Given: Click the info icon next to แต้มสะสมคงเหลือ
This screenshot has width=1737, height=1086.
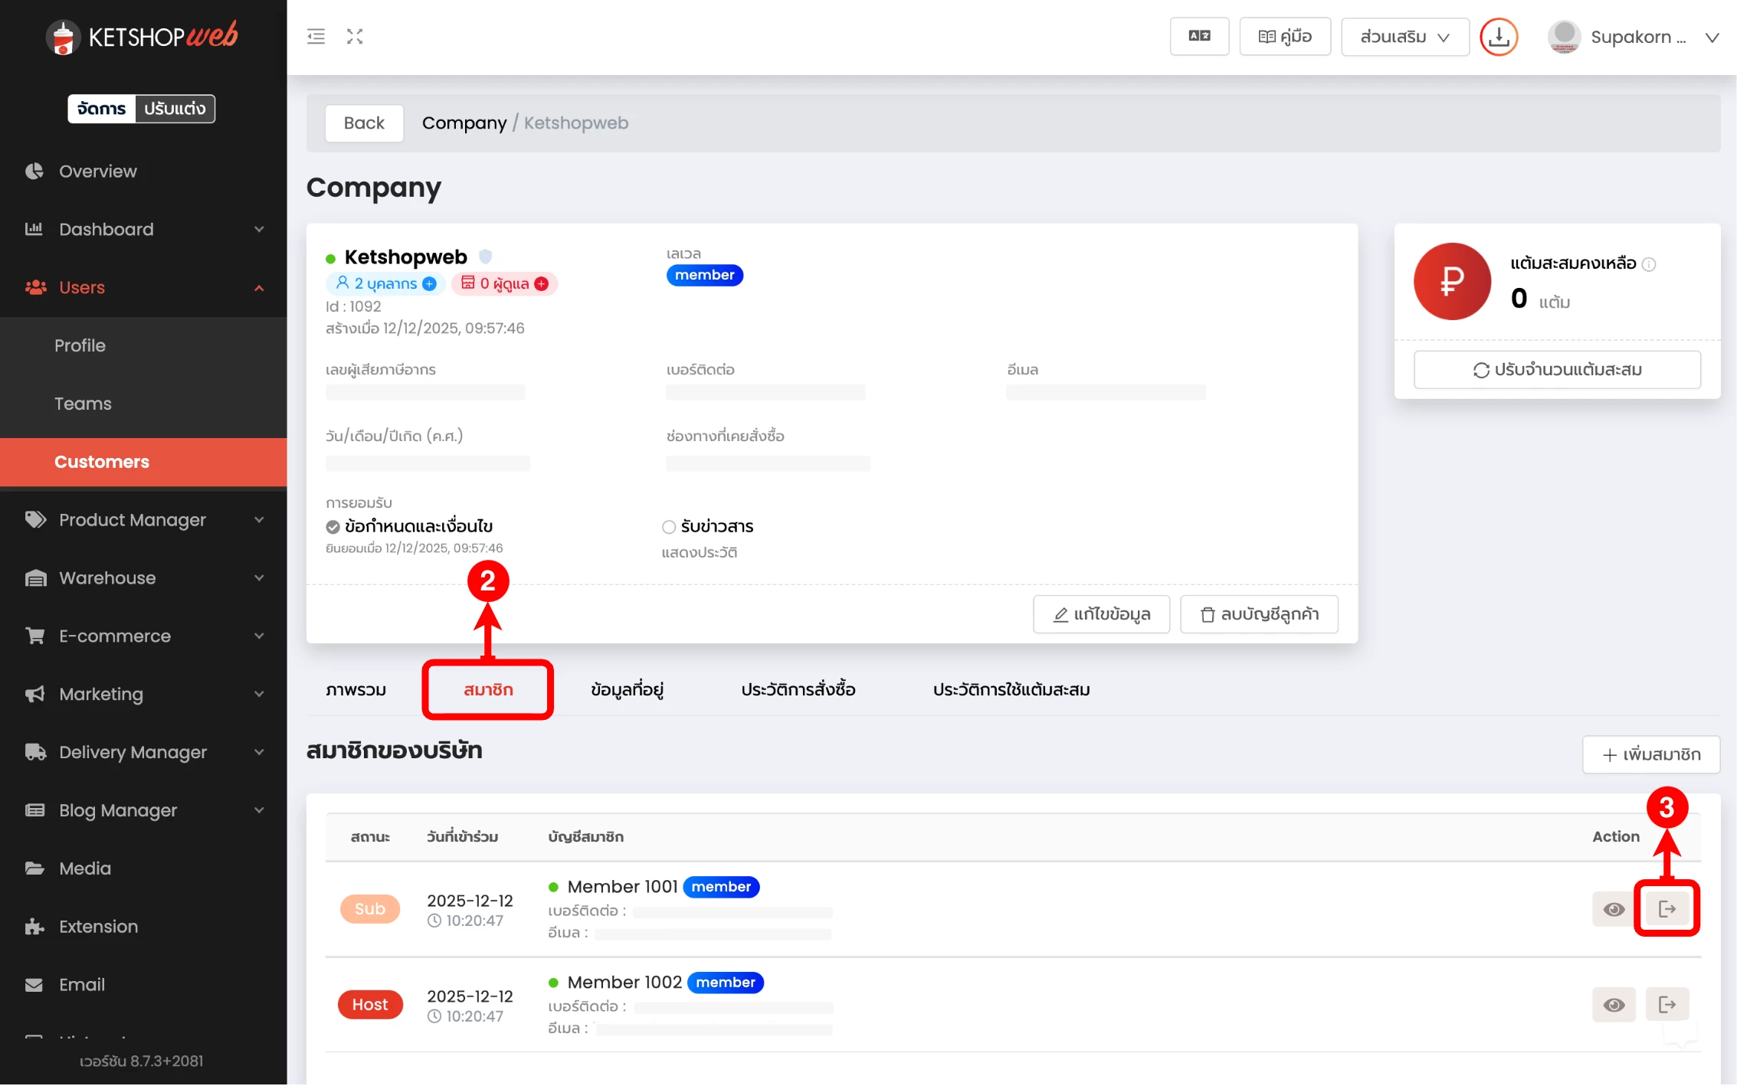Looking at the screenshot, I should [x=1650, y=264].
